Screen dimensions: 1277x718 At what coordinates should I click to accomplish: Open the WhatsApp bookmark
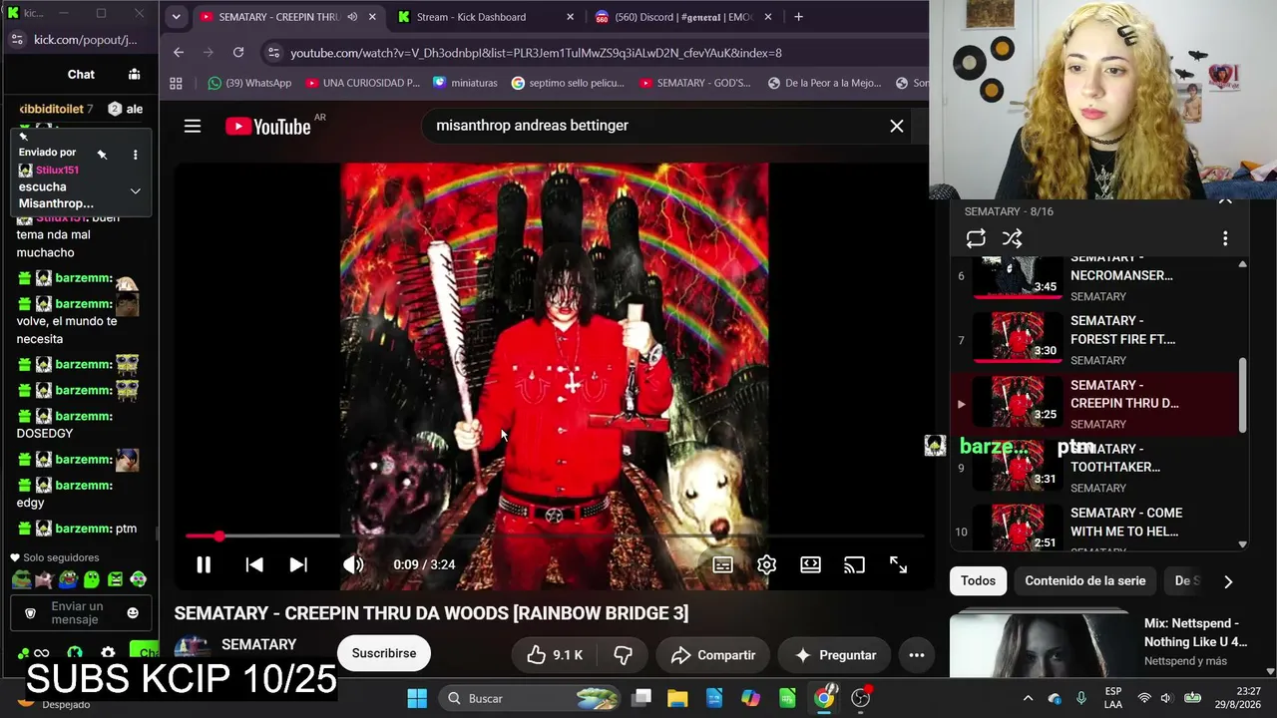point(249,83)
